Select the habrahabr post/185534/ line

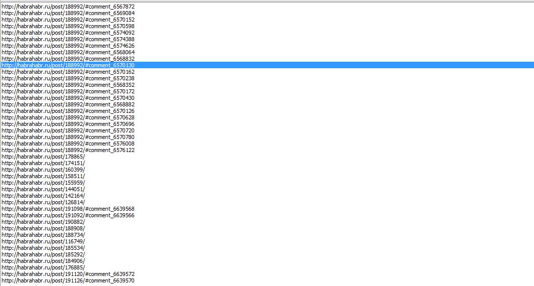tap(43, 247)
